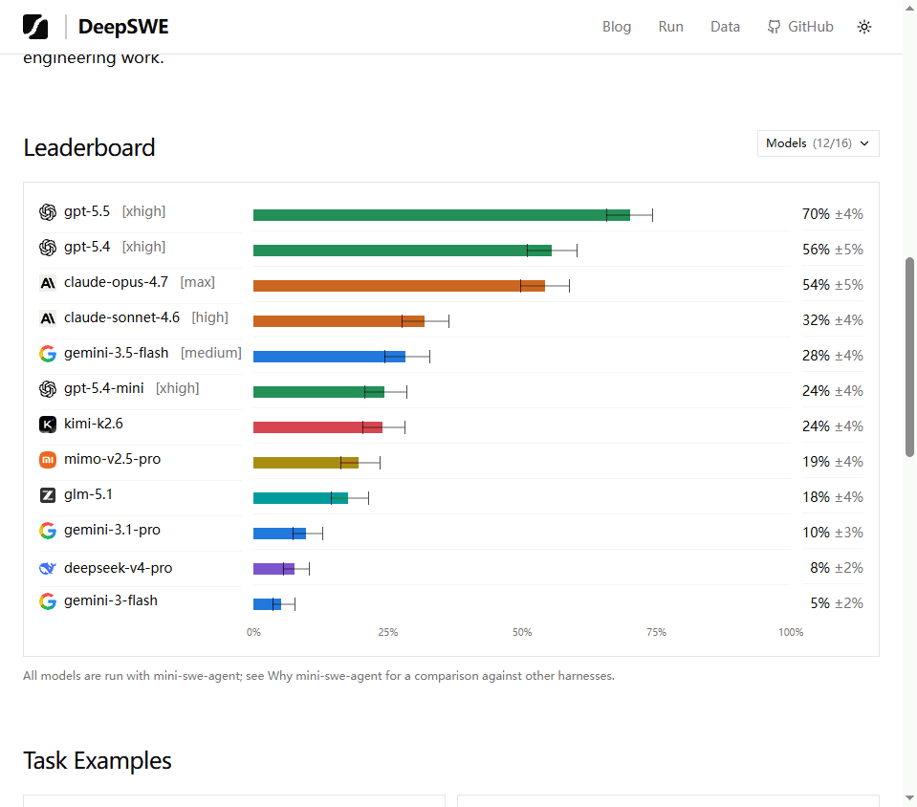This screenshot has height=807, width=917.
Task: Click the DeepSWE title text
Action: pos(123,27)
